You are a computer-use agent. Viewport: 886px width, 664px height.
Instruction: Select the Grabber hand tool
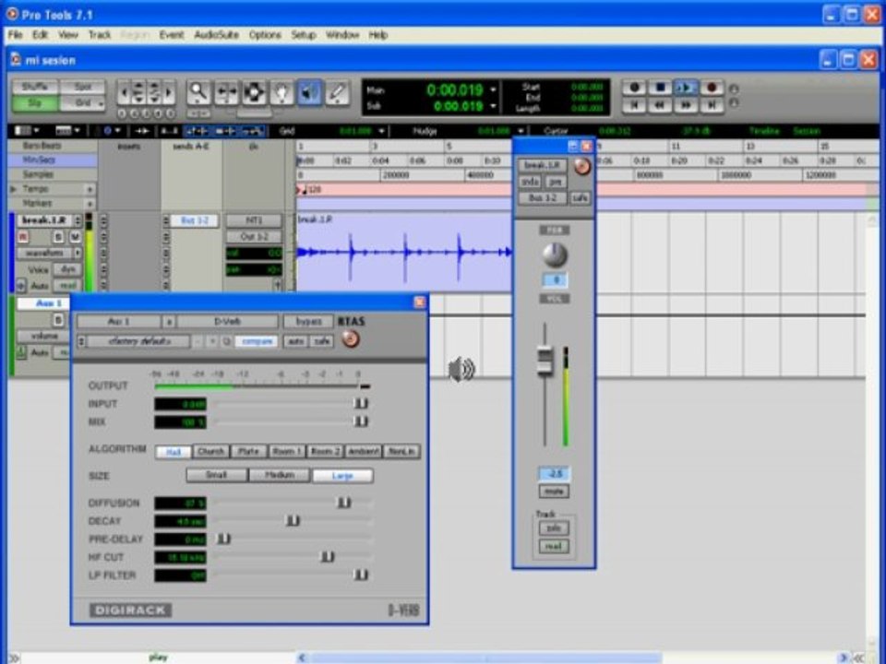(x=281, y=92)
